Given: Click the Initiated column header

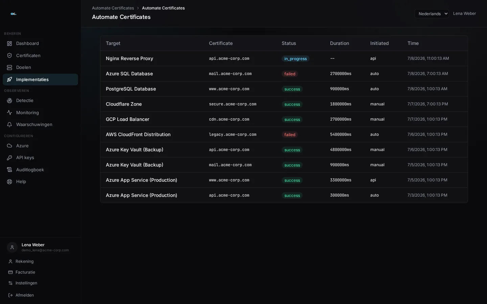Looking at the screenshot, I should tap(379, 43).
